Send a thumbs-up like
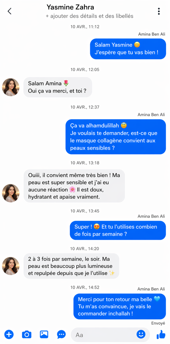The image size is (170, 344). point(161,335)
